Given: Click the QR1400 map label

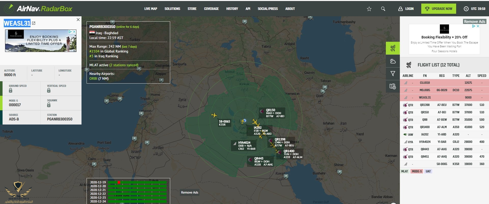Looking at the screenshot, I should [x=290, y=154].
